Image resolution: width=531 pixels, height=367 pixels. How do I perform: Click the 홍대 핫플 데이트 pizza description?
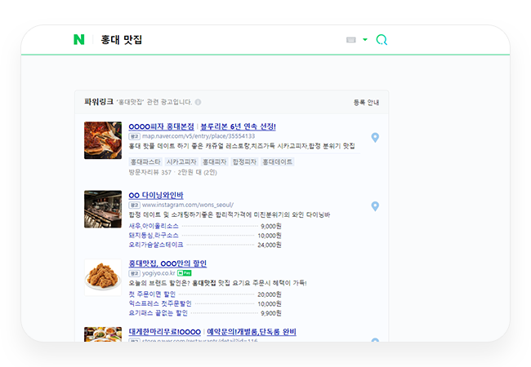pos(242,146)
